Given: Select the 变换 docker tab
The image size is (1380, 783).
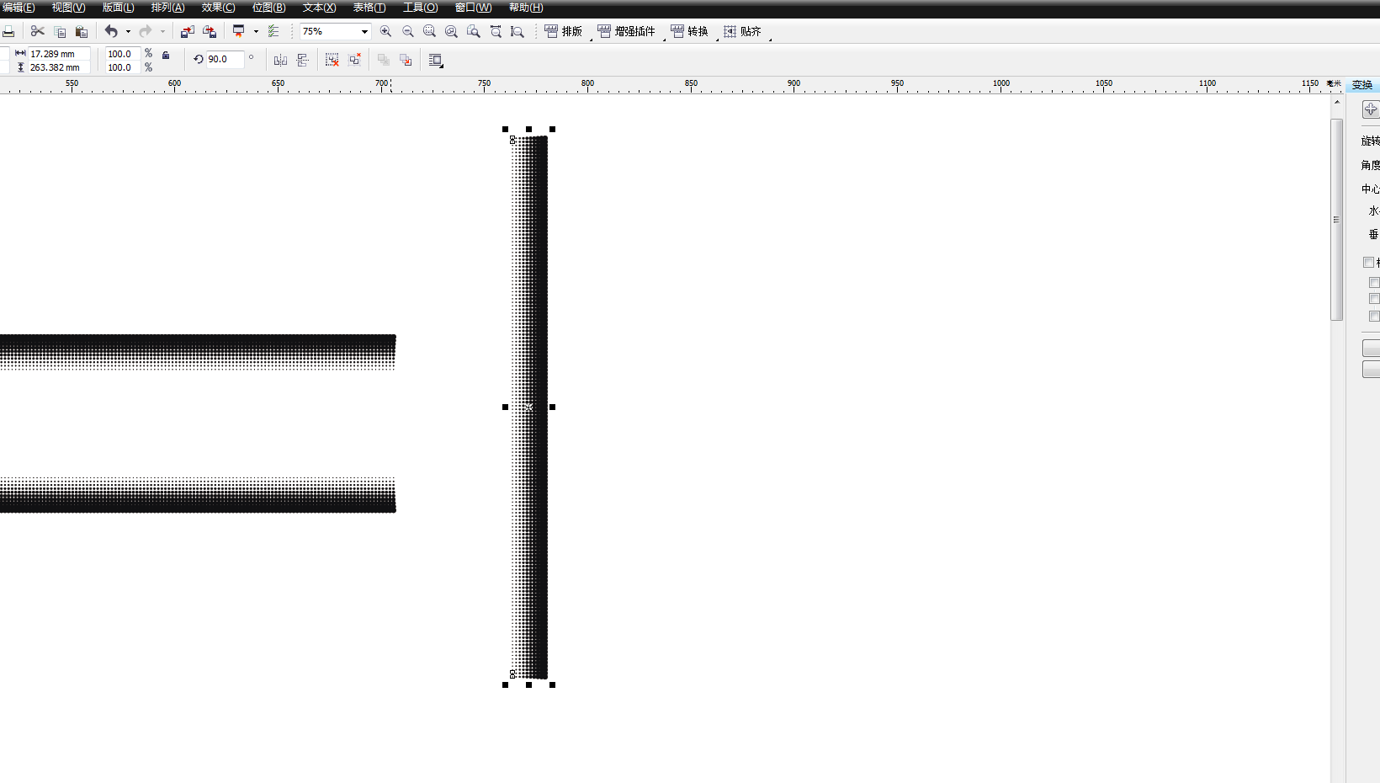Looking at the screenshot, I should 1362,85.
